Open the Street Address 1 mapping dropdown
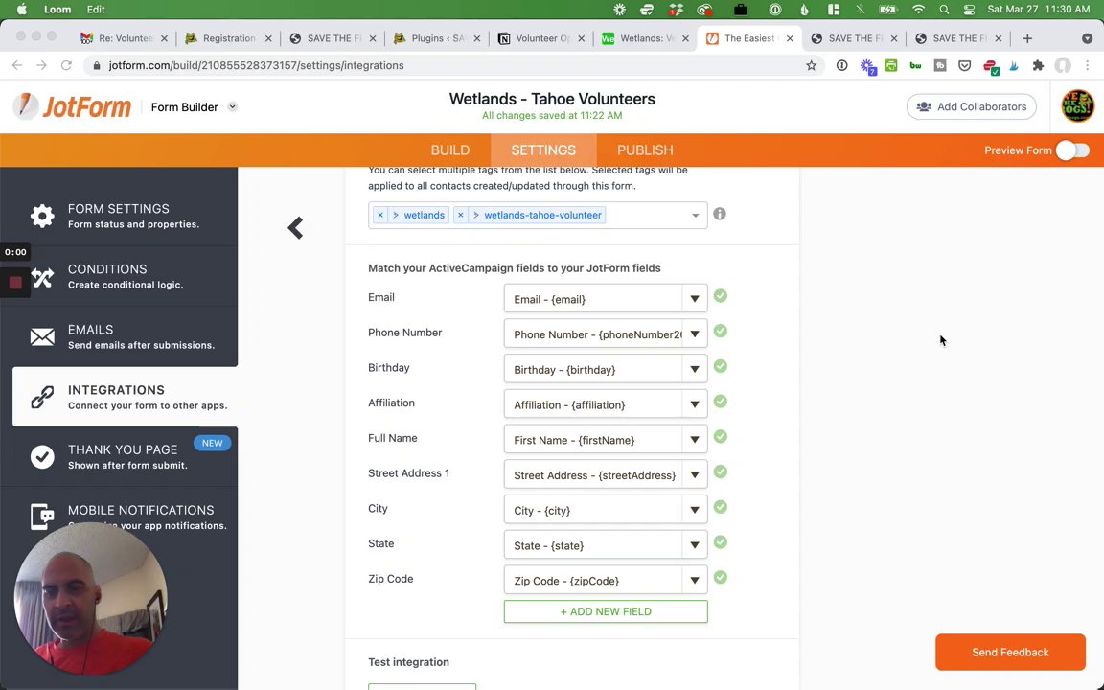1104x690 pixels. click(x=606, y=474)
